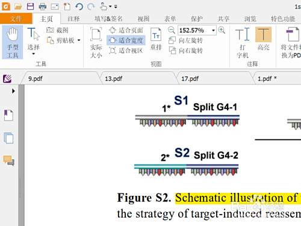Redo the last undone action

pos(91,7)
